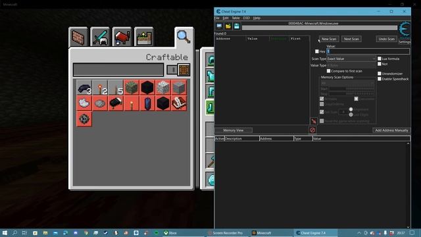
Task: Open the Scan Type dropdown
Action: pyautogui.click(x=351, y=59)
